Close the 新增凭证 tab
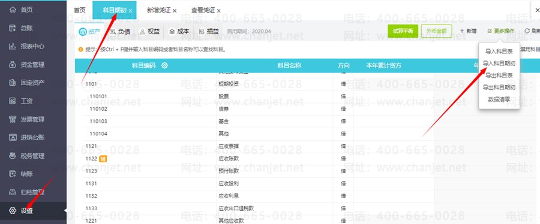The width and height of the screenshot is (540, 224). coord(175,11)
